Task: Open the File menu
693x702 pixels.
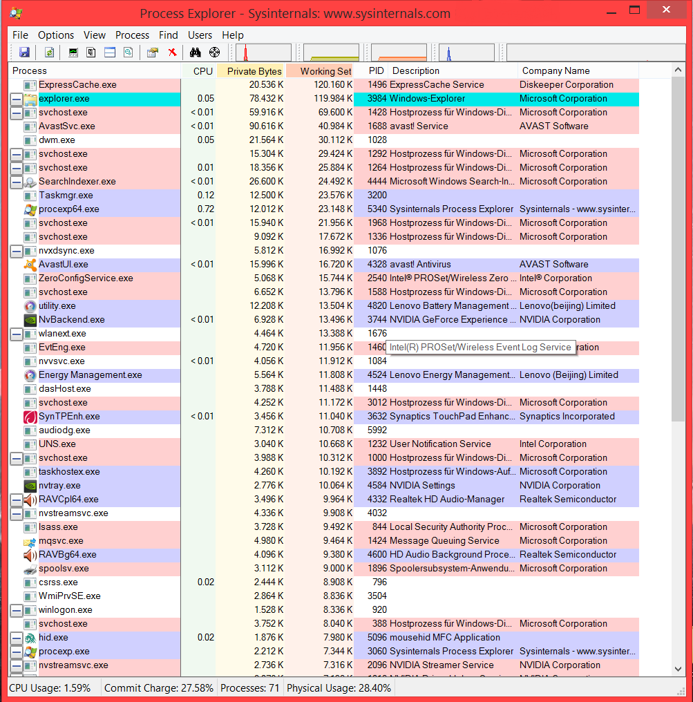Action: pos(20,35)
